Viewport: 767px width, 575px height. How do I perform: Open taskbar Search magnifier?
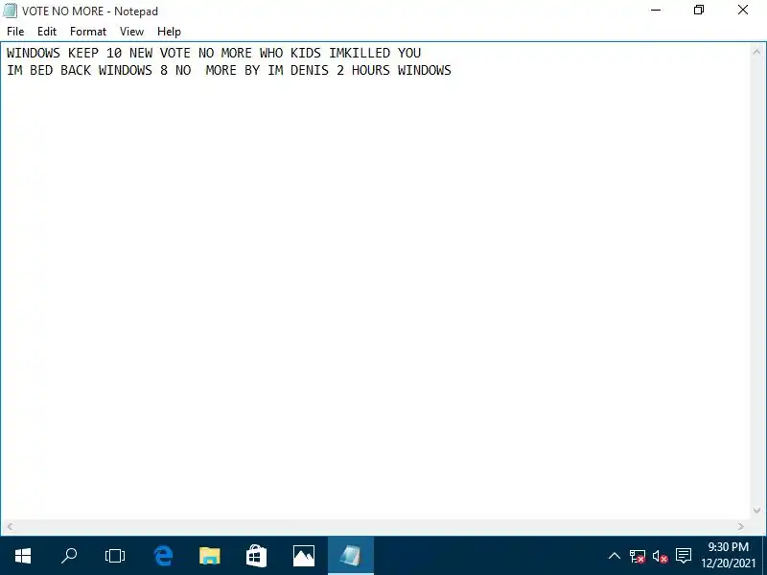coord(69,556)
